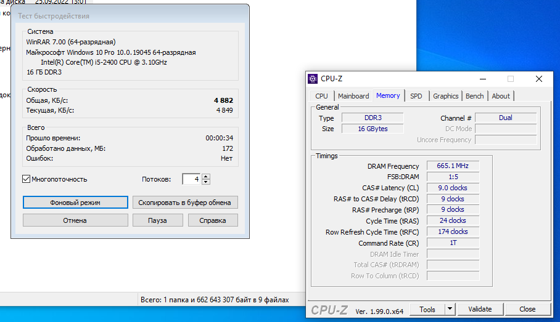Screen dimensions: 560x322
Task: Toggle the Многопоточность checkbox
Action: pyautogui.click(x=26, y=179)
